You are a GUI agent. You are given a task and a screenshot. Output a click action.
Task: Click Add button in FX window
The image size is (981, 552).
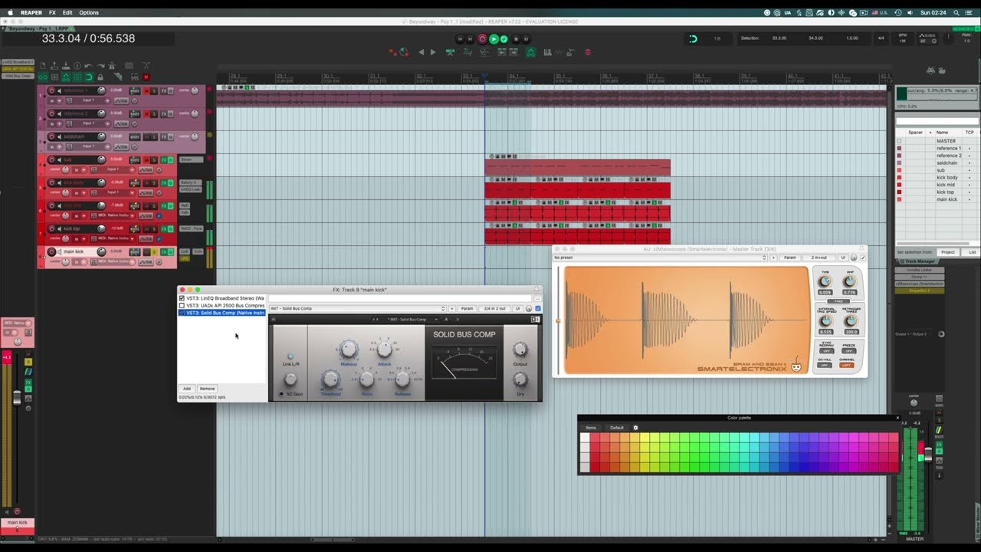(186, 389)
